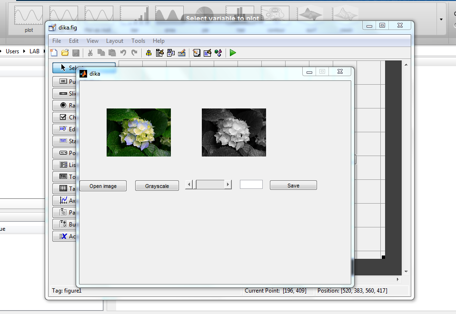Viewport: 456px width, 314px height.
Task: Expand the MATLAB plot gallery dropdown arrow
Action: tap(441, 20)
